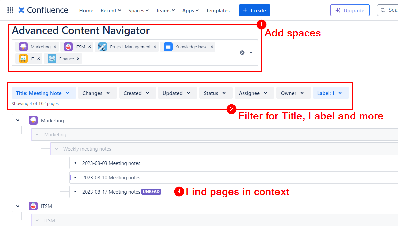This screenshot has width=398, height=226.
Task: Open the Assignee filter dropdown
Action: pos(254,93)
